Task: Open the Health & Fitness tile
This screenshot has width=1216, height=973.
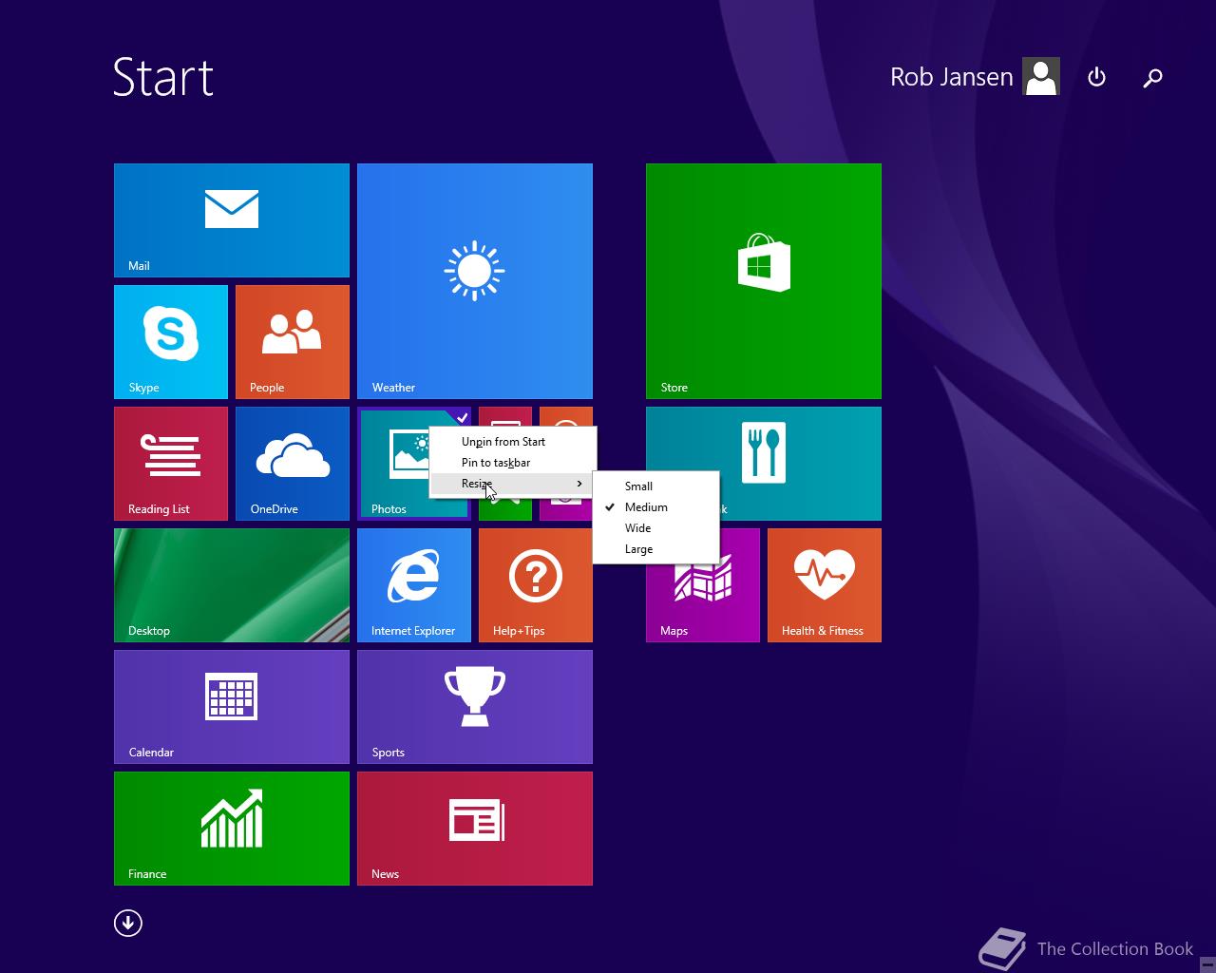Action: 825,585
